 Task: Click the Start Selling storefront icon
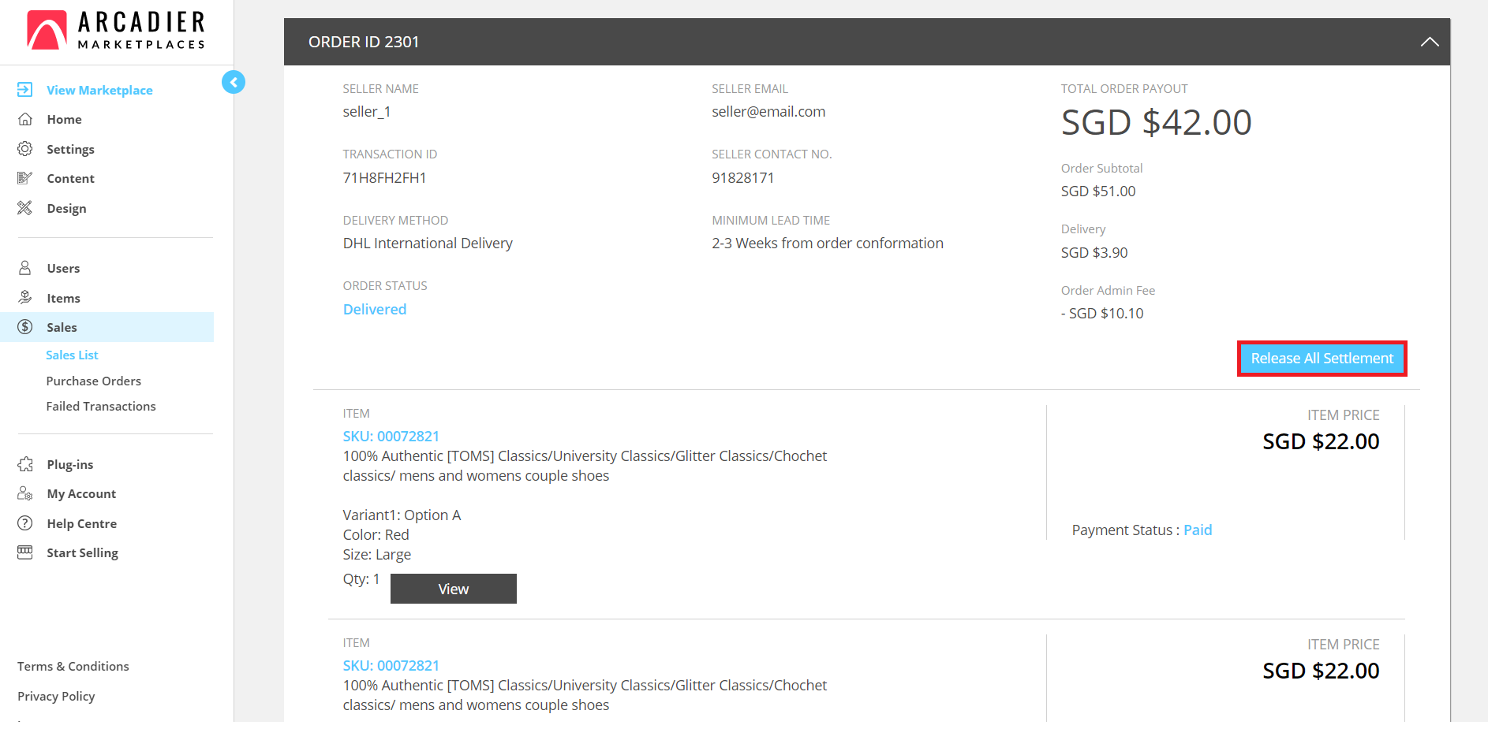[25, 552]
